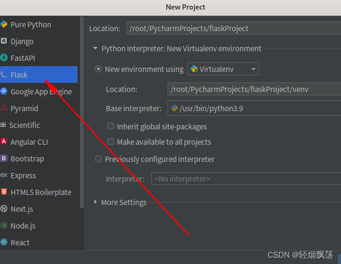
Task: Click the Pyramid project icon
Action: click(4, 108)
